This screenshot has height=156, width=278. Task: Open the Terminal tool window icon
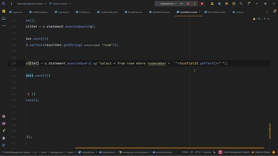[x=3, y=123]
